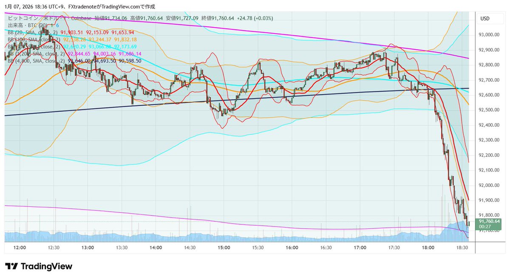Screen dimensions: 510x279
Task: Click the 92,500.00 price axis label
Action: [489, 110]
